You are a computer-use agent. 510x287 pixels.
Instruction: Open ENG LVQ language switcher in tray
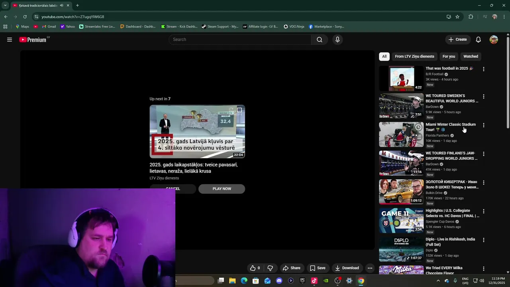pyautogui.click(x=465, y=281)
